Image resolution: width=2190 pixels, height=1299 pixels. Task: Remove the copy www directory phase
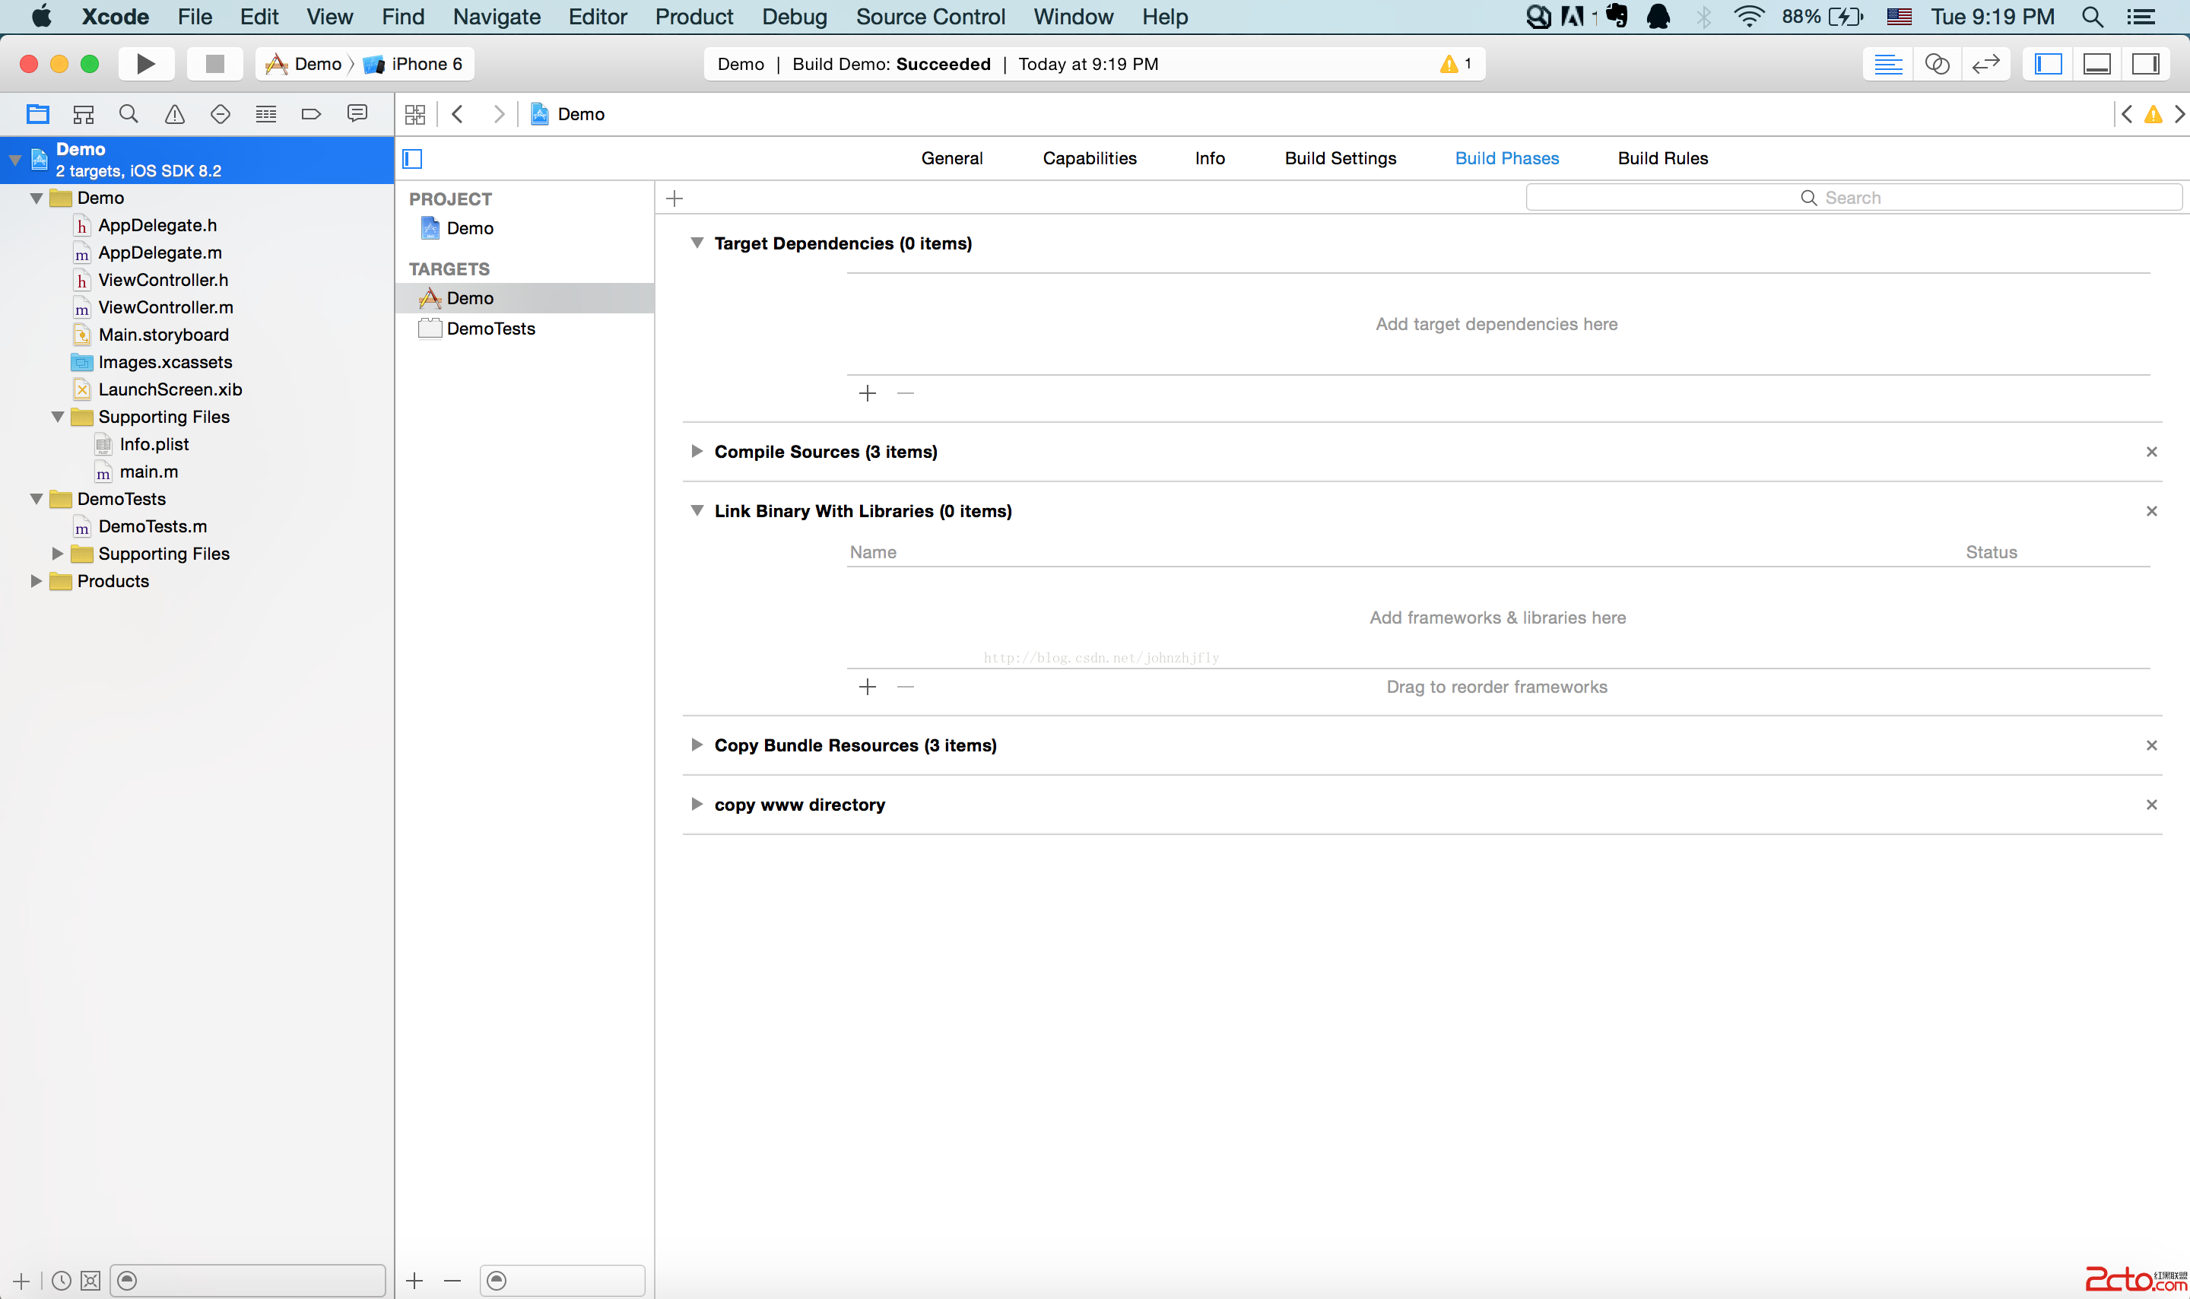click(2151, 805)
